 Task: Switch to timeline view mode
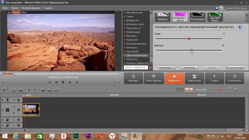[x=189, y=90]
